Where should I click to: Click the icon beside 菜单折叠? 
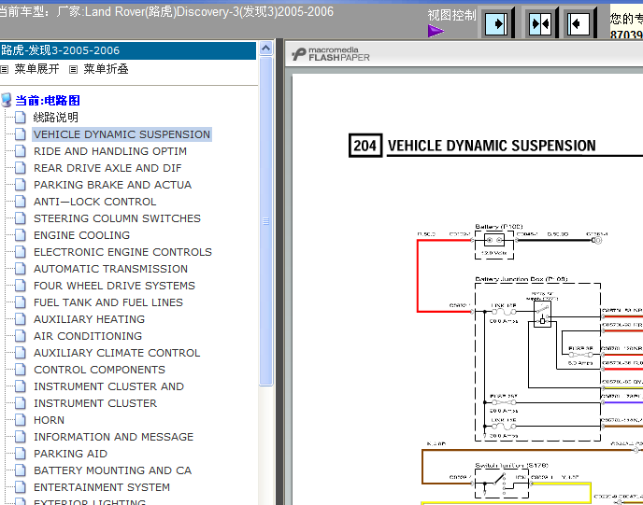[73, 70]
